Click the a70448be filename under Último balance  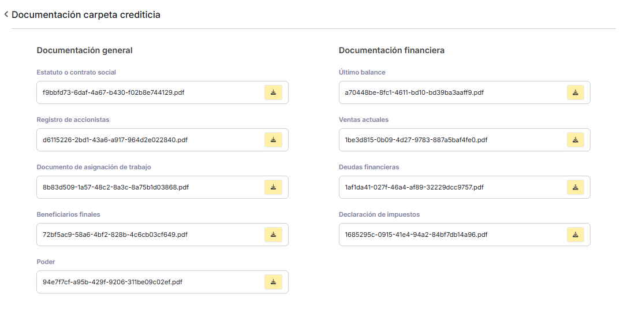[414, 92]
